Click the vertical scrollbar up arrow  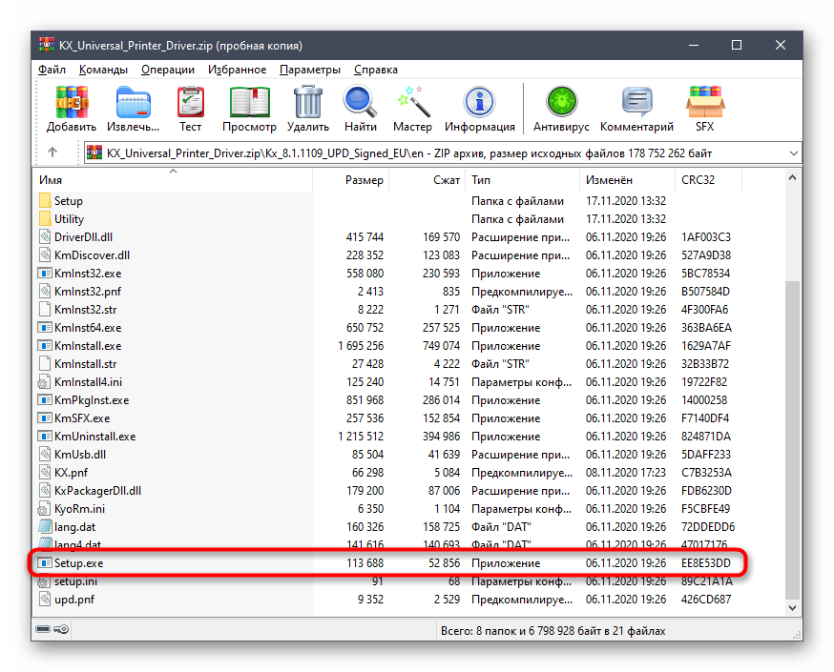[793, 178]
